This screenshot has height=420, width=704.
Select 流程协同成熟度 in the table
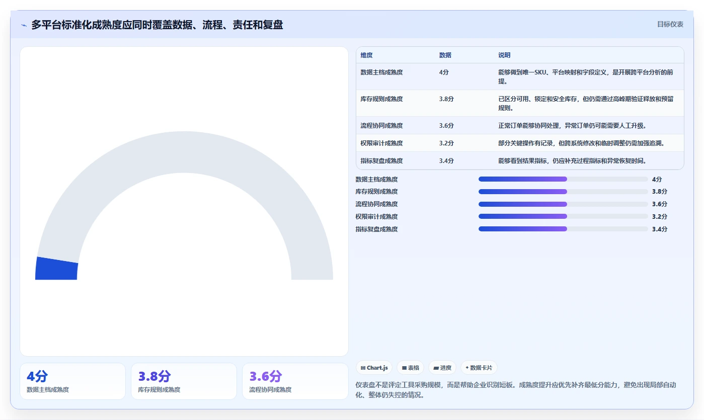[381, 126]
